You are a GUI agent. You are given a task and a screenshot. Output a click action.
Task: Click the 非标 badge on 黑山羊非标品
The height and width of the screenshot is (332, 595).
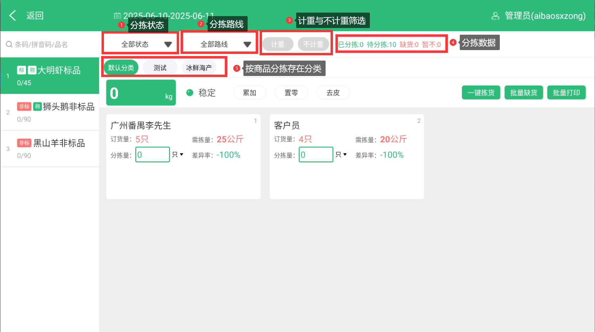tap(24, 143)
